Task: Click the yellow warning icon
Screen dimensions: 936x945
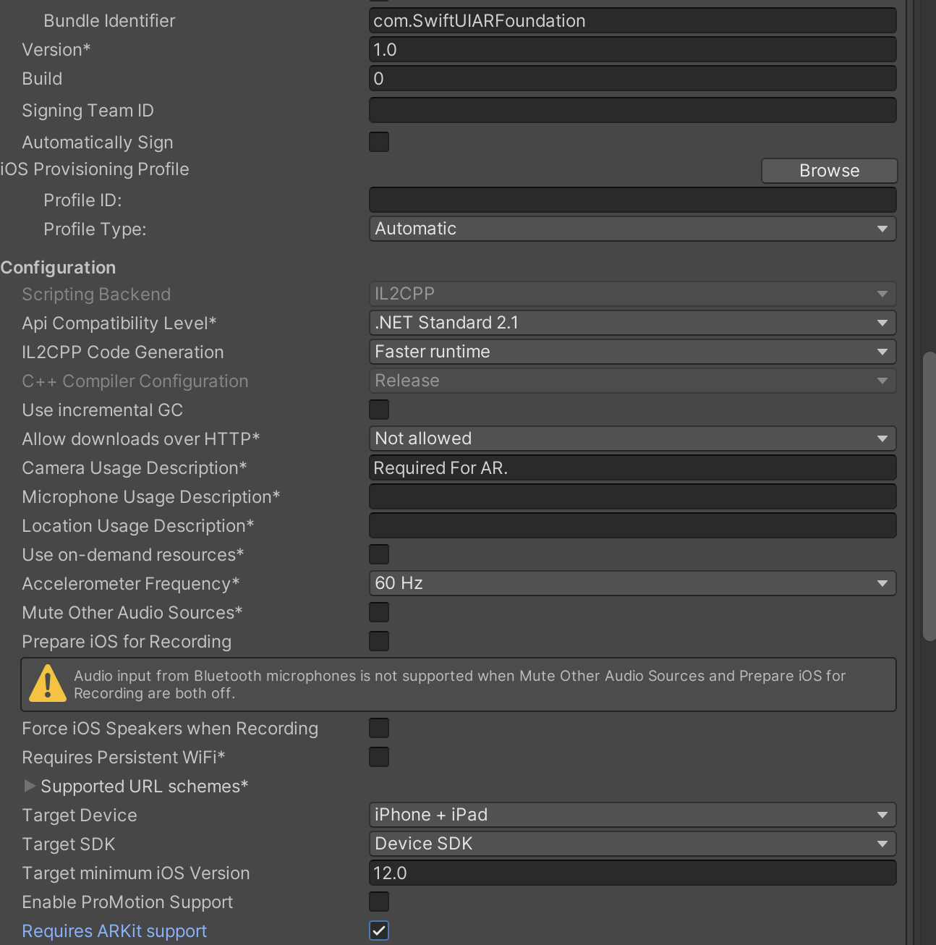Action: click(x=48, y=684)
